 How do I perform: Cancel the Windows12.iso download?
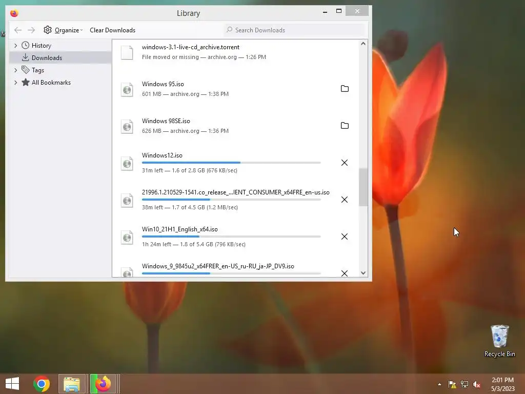point(344,163)
